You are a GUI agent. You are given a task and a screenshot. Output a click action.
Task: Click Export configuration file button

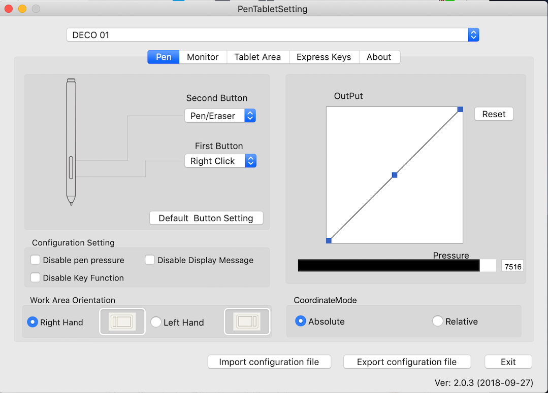click(407, 362)
